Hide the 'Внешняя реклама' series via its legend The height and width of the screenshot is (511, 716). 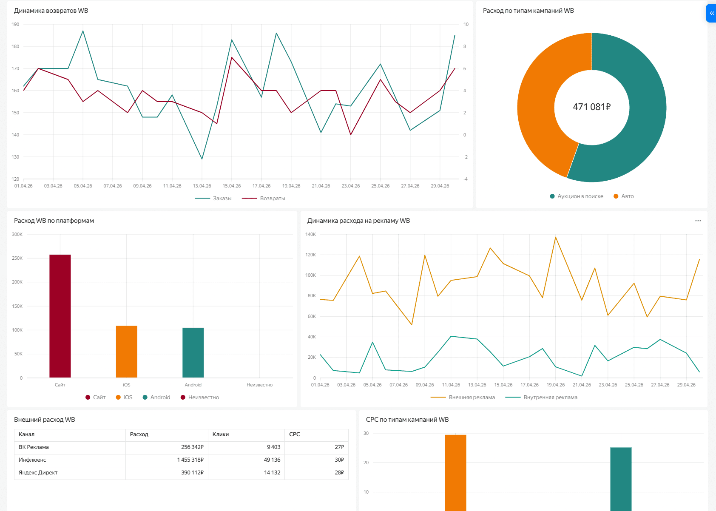pyautogui.click(x=463, y=397)
